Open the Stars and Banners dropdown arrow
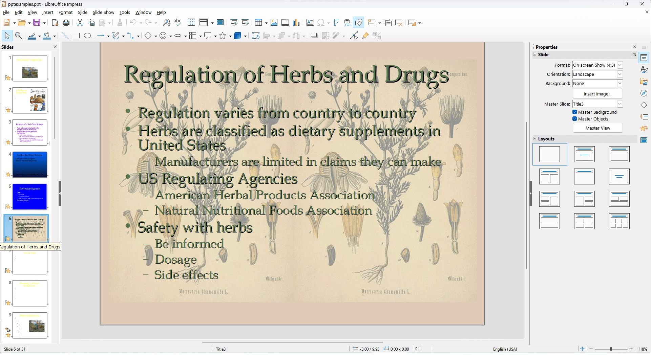Screen dimensions: 651x355 click(230, 36)
